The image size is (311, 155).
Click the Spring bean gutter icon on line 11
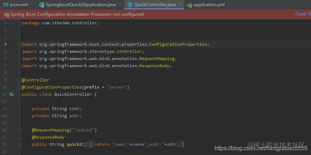pos(11,94)
